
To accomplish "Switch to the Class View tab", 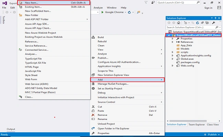I will tap(213, 125).
